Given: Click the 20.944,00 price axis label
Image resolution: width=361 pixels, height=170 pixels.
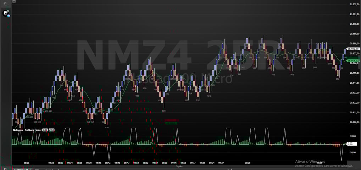Looking at the screenshot, I should (x=355, y=83).
